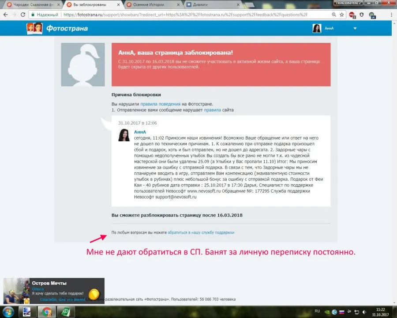Click the gold coin icon in notification
The width and height of the screenshot is (397, 318).
94,294
